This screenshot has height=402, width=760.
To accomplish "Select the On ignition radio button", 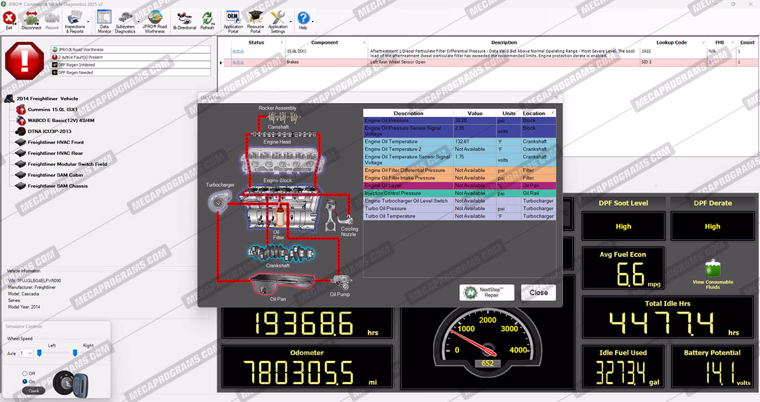I will [25, 381].
